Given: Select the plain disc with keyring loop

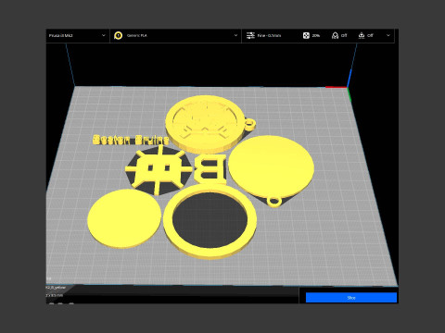Looking at the screenshot, I should click(271, 167).
